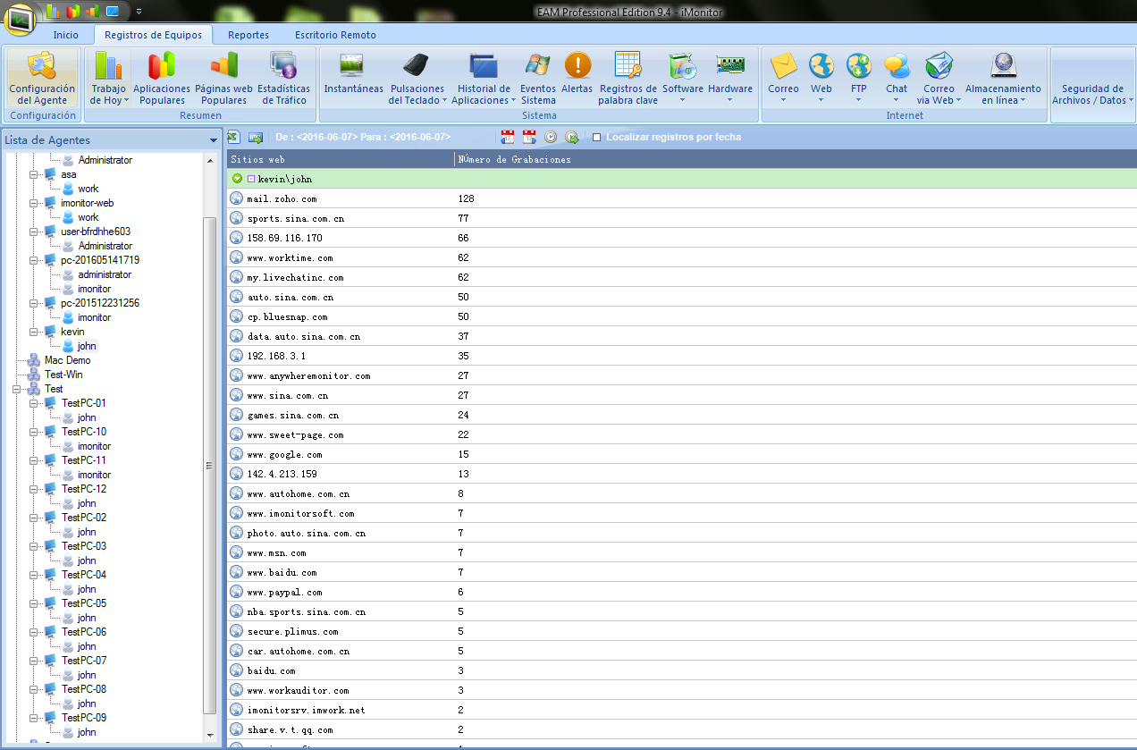This screenshot has width=1137, height=750.
Task: Open the Lista de Agentes panel dropdown arrow
Action: tap(213, 140)
